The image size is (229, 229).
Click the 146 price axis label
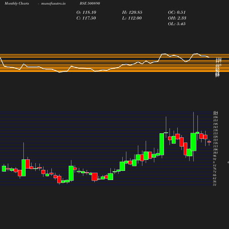[x=215, y=124]
